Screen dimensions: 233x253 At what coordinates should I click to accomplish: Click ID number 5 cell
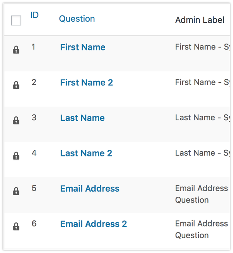(34, 188)
